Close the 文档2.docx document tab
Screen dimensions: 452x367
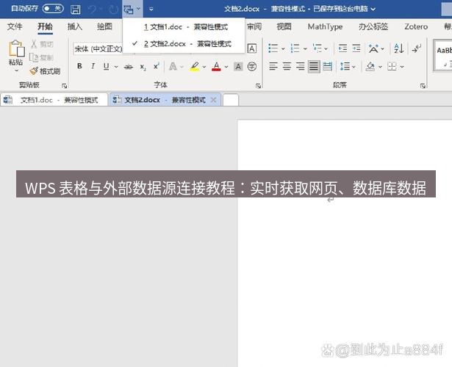[213, 100]
